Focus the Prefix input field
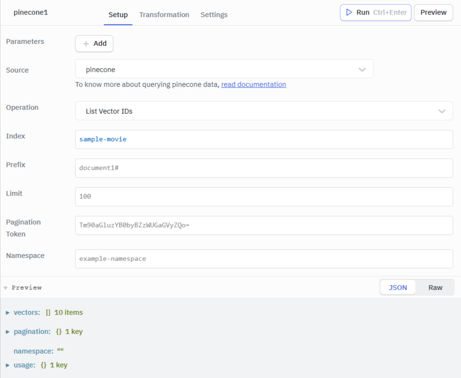461x378 pixels. click(x=264, y=168)
